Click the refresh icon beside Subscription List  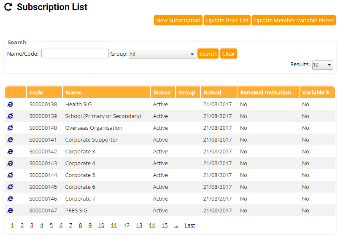click(x=8, y=7)
